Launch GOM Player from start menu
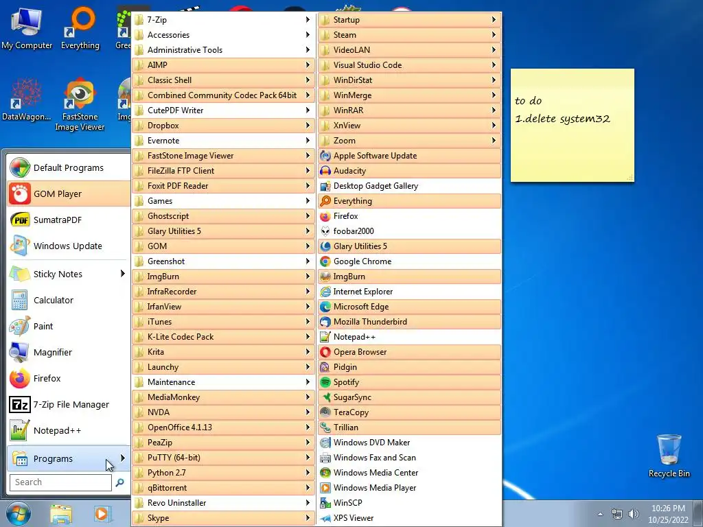703x527 pixels. [69, 194]
